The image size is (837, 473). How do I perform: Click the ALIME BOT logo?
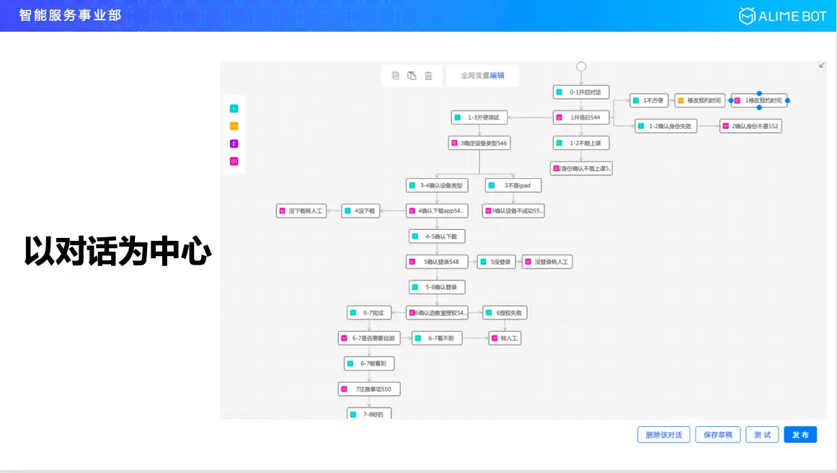[782, 16]
